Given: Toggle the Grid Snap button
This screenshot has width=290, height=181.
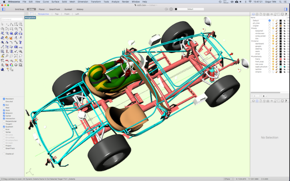Looking at the screenshot, I should (19, 9).
